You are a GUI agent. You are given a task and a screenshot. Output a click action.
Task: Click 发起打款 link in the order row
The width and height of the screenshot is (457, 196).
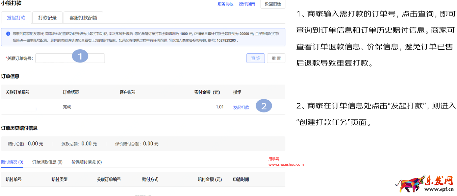(241, 107)
